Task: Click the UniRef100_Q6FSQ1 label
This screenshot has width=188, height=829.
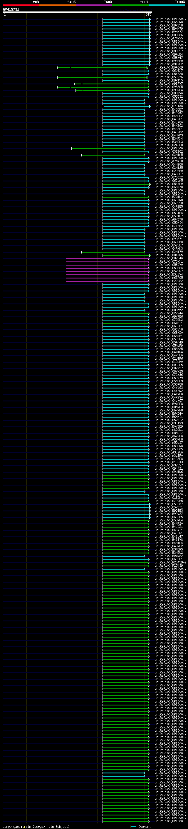Action: click(169, 326)
